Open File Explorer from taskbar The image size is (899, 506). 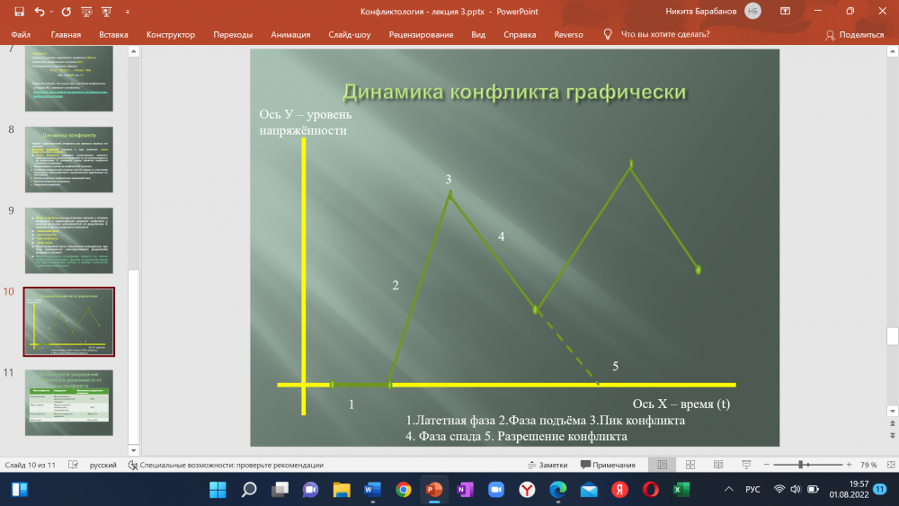[342, 490]
